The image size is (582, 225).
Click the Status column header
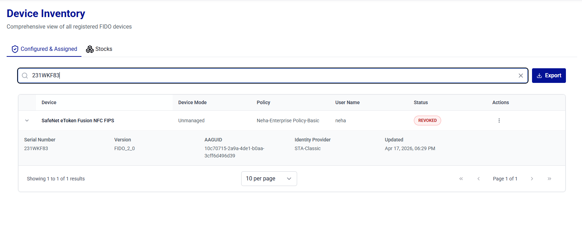point(421,102)
